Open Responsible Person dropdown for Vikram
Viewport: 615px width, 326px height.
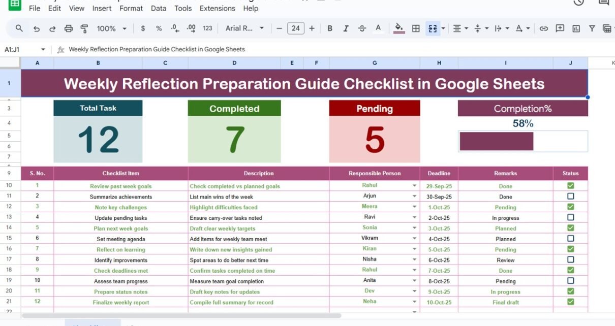[414, 239]
